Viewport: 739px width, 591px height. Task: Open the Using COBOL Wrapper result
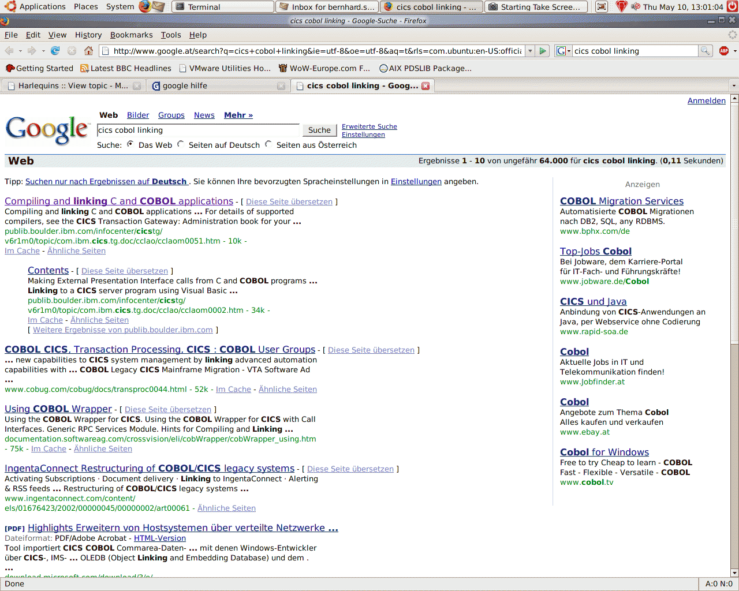click(x=58, y=409)
